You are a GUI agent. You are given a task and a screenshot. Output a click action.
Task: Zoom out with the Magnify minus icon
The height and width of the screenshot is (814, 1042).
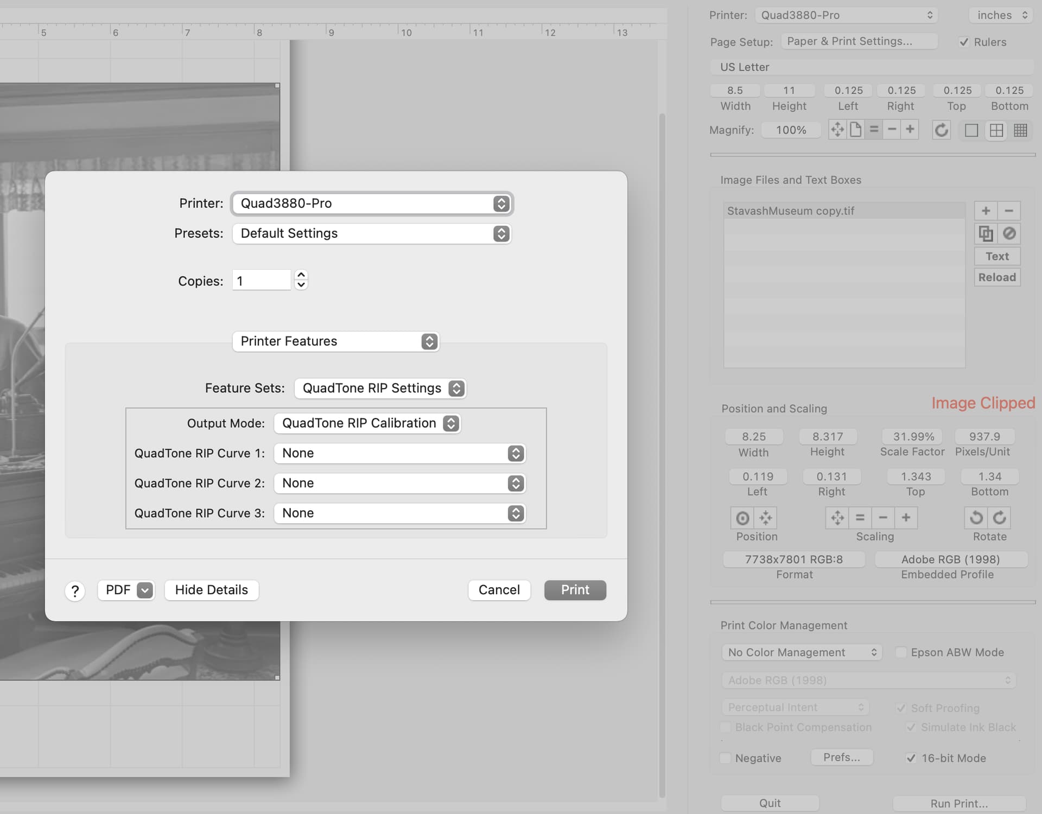[892, 130]
